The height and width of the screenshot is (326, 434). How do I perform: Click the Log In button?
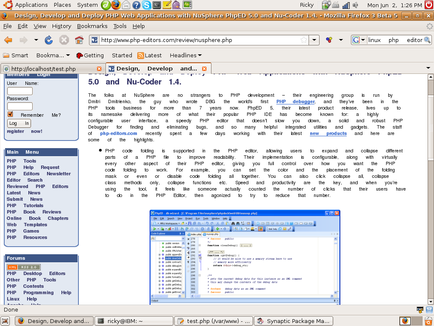coord(19,124)
